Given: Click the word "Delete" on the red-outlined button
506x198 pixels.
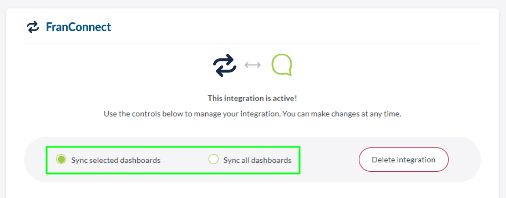Looking at the screenshot, I should pyautogui.click(x=383, y=160).
